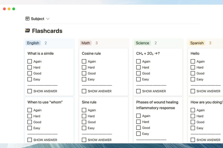Check Easy on the CH₄ + 2O₂ card
This screenshot has height=148, width=223.
coord(138,79)
